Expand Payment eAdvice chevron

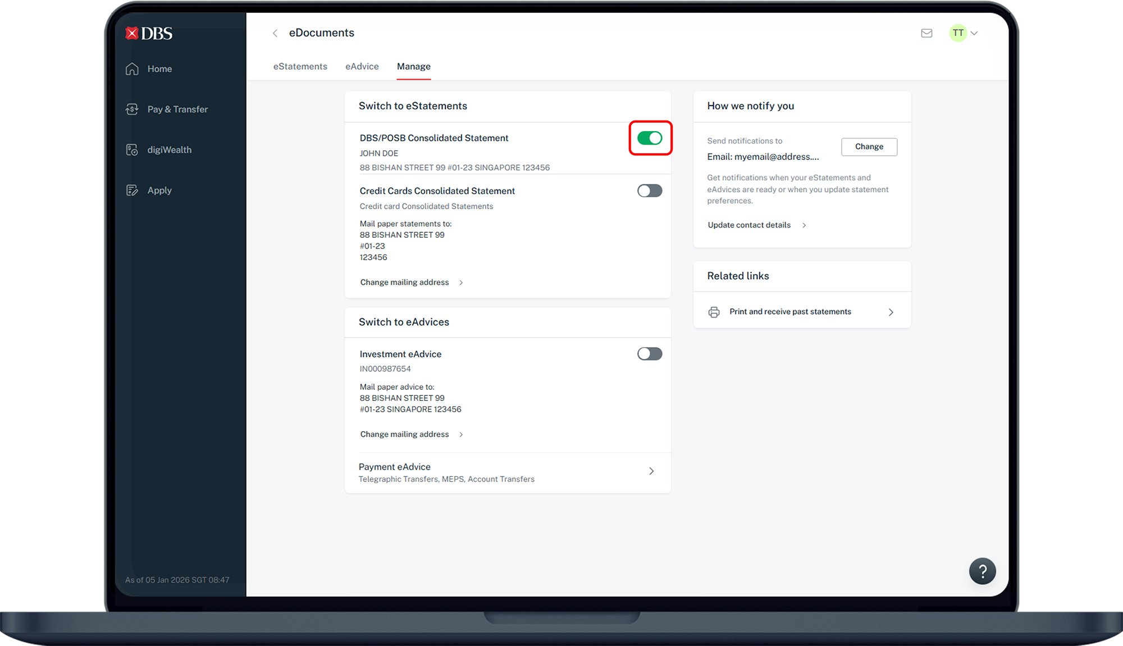coord(651,471)
